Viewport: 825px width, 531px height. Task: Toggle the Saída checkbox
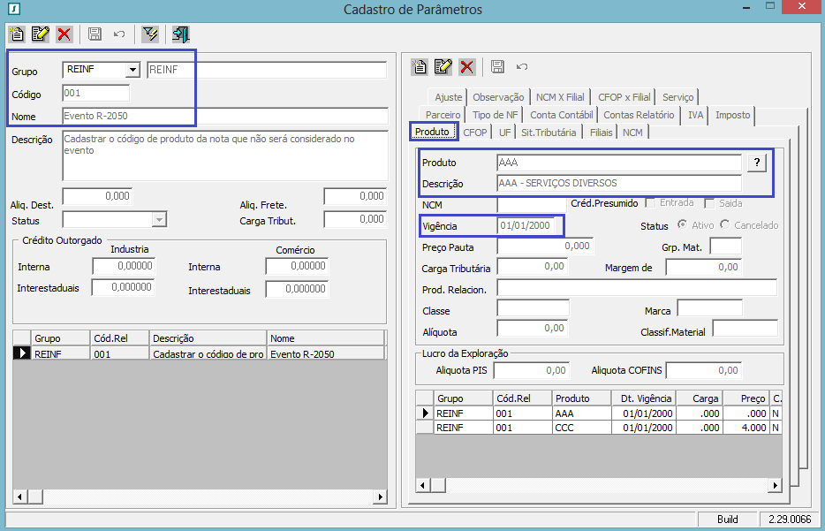[708, 203]
